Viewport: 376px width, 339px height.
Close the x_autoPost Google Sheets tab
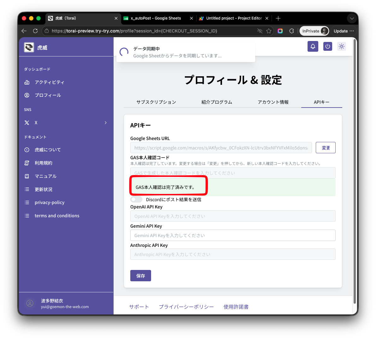(191, 18)
